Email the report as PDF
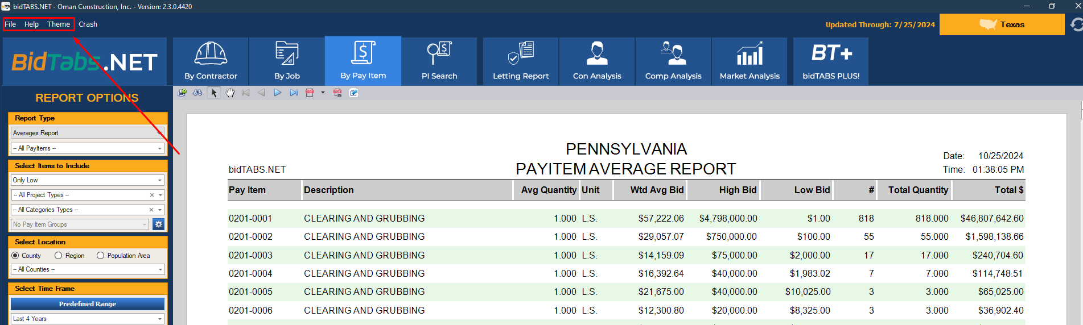This screenshot has width=1083, height=325. coord(337,93)
